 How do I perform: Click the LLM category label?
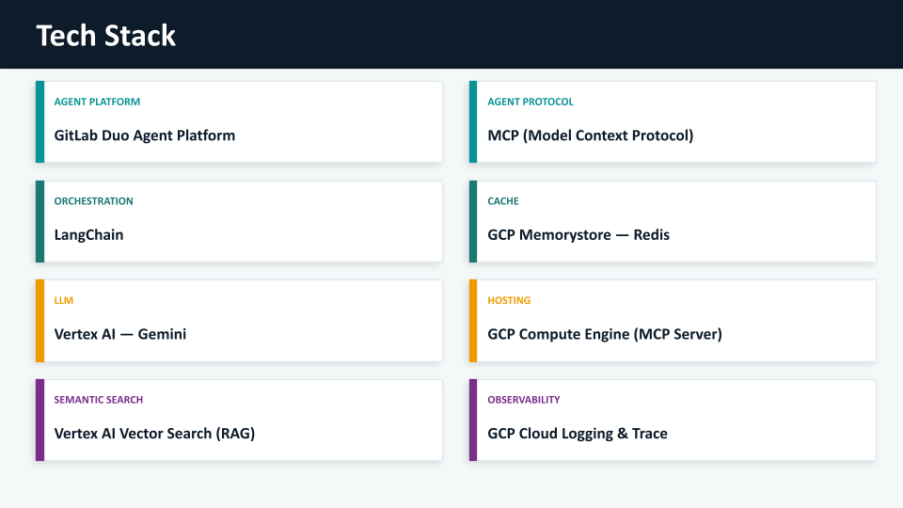(63, 301)
